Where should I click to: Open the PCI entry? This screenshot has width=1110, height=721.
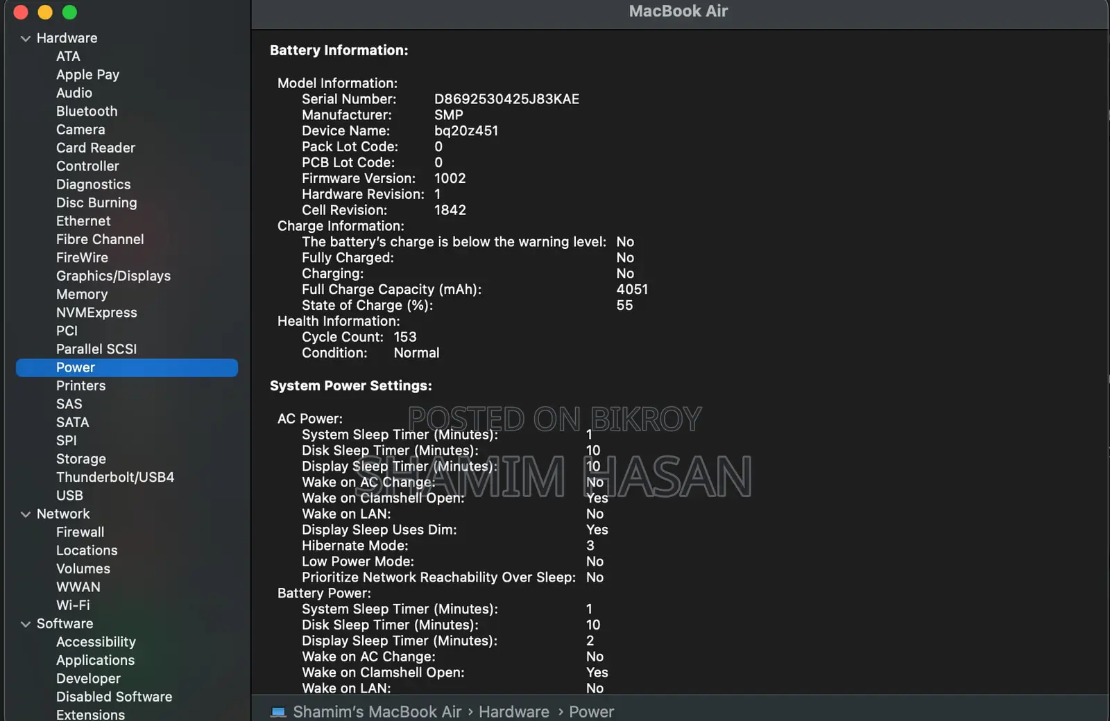click(67, 331)
